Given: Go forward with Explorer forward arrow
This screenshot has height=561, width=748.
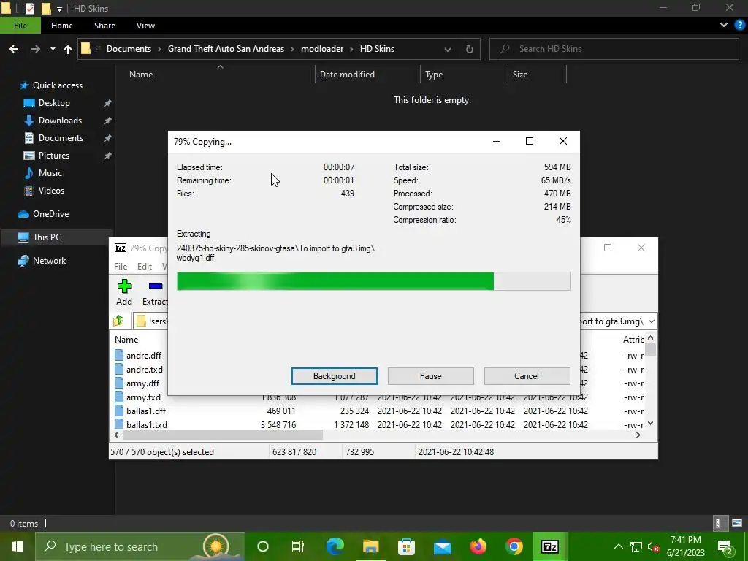Looking at the screenshot, I should point(36,49).
